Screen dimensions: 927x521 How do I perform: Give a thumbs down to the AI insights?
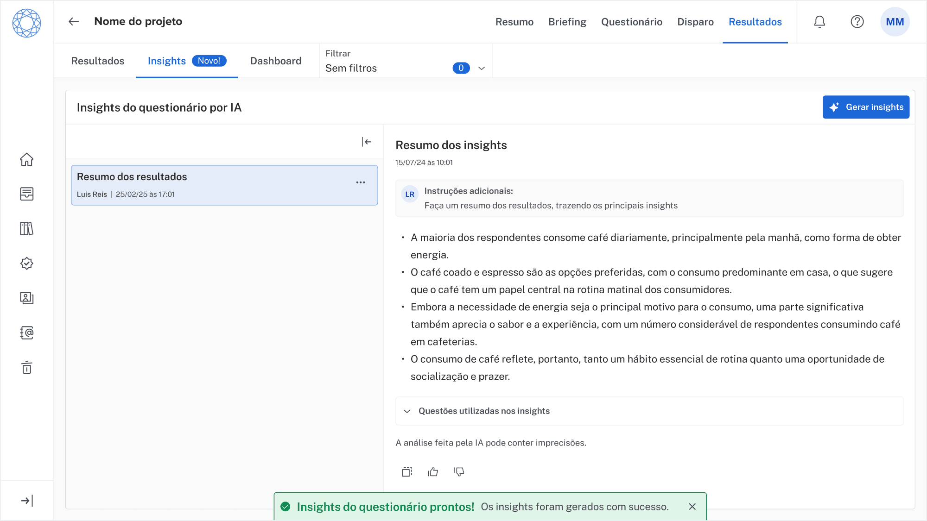tap(459, 471)
